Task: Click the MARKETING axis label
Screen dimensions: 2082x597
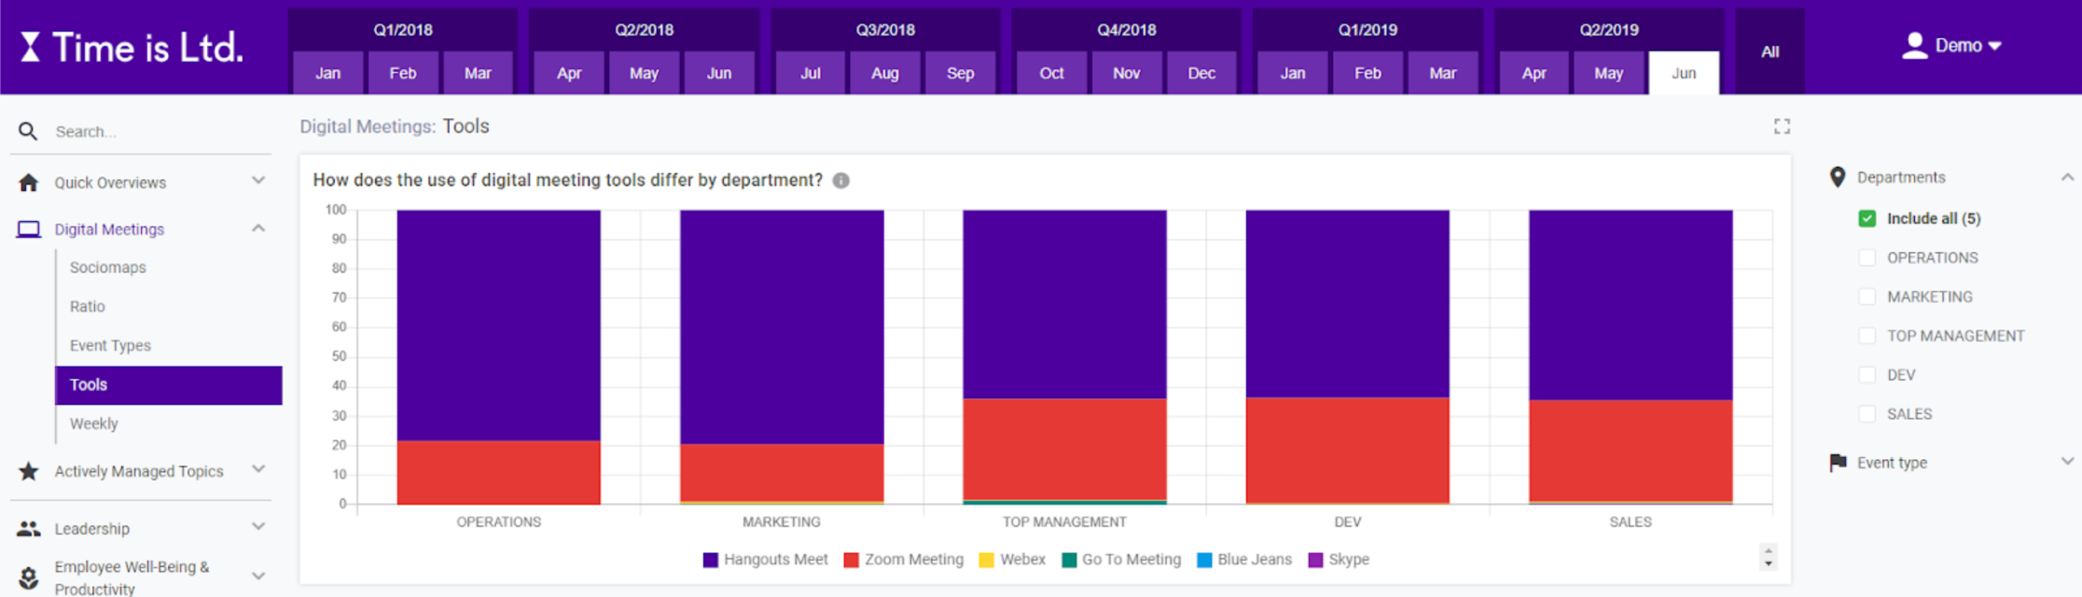Action: pyautogui.click(x=782, y=522)
